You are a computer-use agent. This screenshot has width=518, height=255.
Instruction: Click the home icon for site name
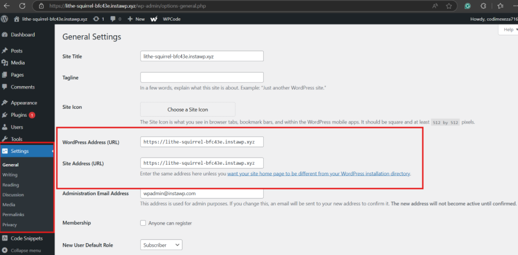tap(16, 19)
